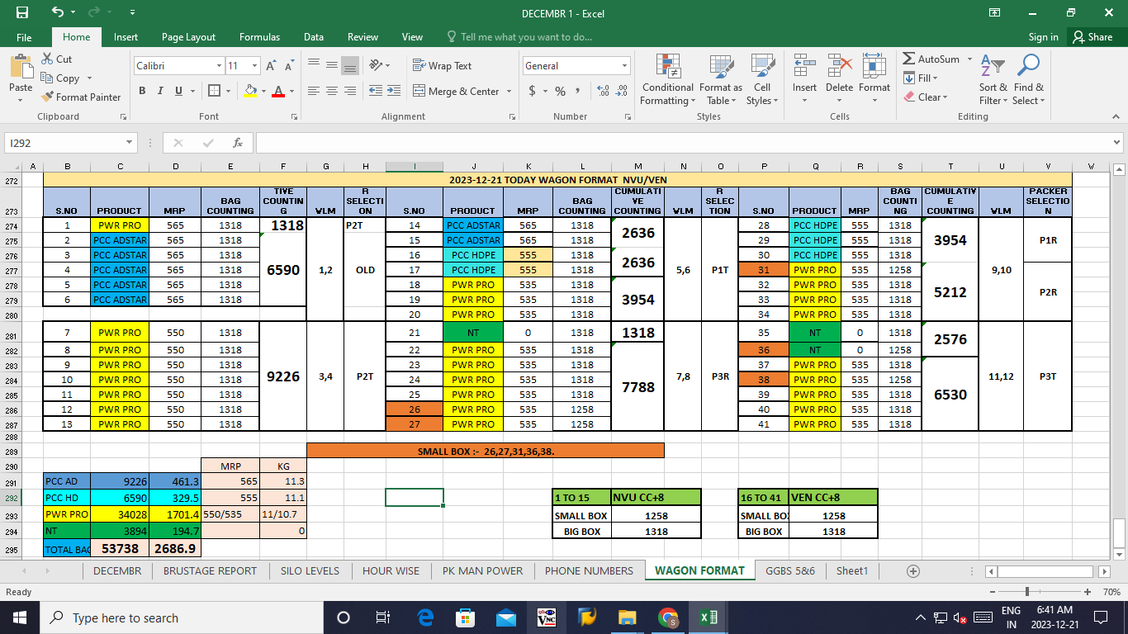Open Format as Table gallery
Image resolution: width=1128 pixels, height=634 pixels.
tap(721, 79)
